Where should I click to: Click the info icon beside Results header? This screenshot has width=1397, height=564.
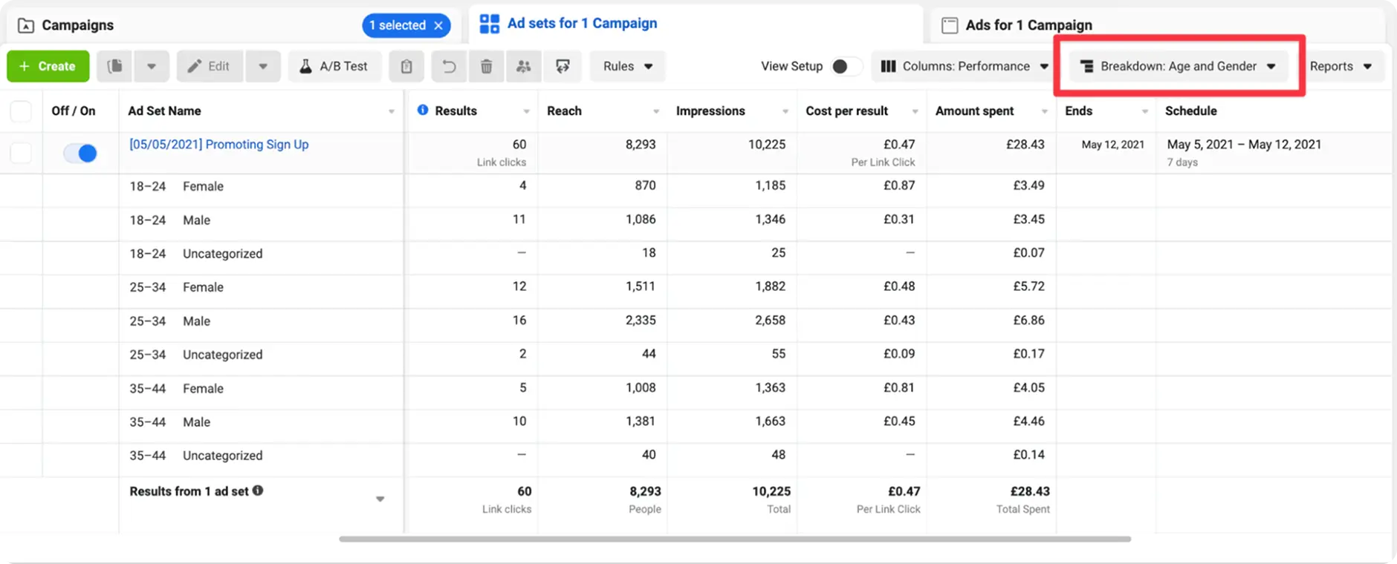423,110
